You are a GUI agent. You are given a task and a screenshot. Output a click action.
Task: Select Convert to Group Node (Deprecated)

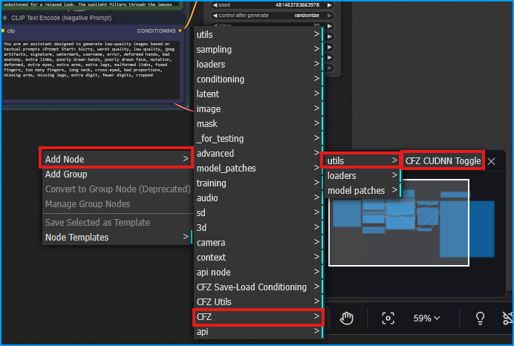click(117, 189)
